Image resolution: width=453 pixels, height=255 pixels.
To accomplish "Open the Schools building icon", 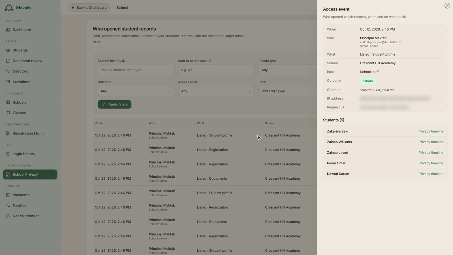I will pyautogui.click(x=8, y=103).
